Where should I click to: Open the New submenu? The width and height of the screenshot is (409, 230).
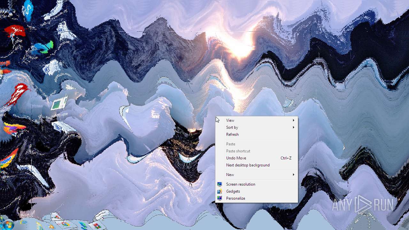257,175
